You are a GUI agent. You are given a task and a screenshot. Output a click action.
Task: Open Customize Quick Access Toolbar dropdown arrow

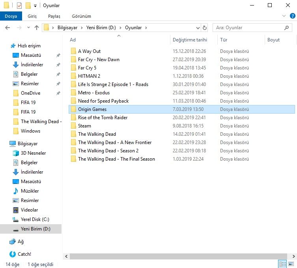point(35,6)
